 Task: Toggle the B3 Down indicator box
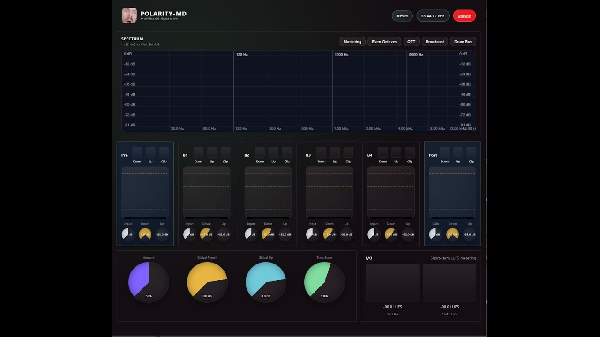point(322,152)
